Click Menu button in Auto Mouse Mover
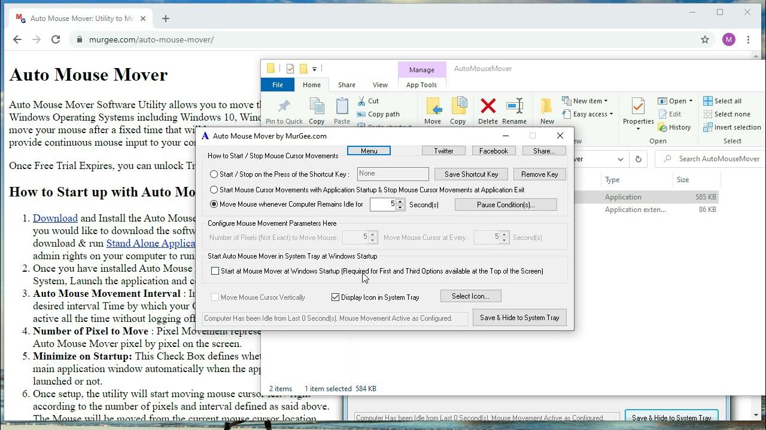Viewport: 766px width, 430px height. tap(369, 151)
